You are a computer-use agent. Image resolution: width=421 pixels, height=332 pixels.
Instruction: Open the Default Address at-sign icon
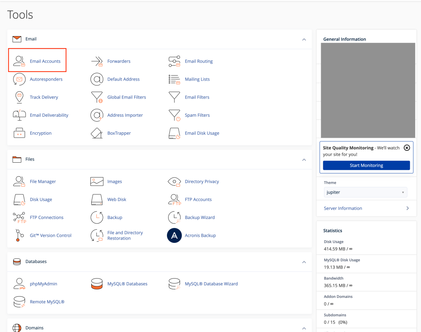pyautogui.click(x=97, y=79)
